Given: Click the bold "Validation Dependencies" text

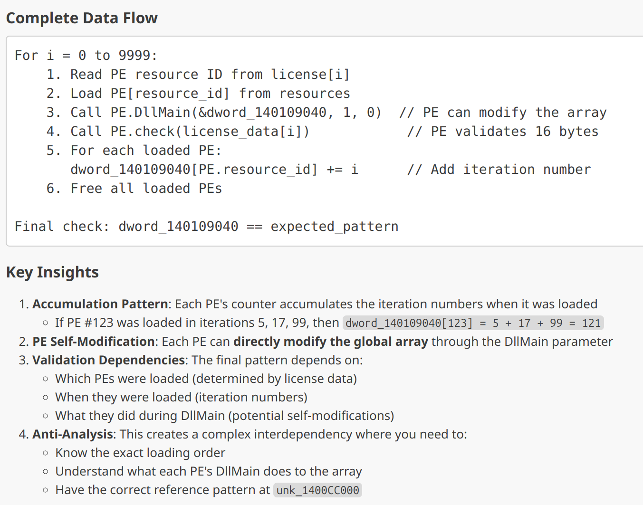Looking at the screenshot, I should pyautogui.click(x=108, y=360).
